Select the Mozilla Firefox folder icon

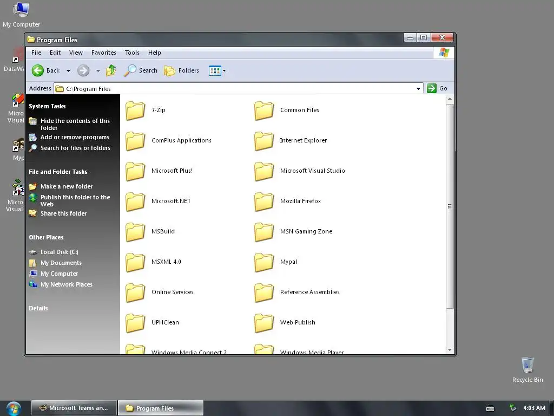pos(264,201)
